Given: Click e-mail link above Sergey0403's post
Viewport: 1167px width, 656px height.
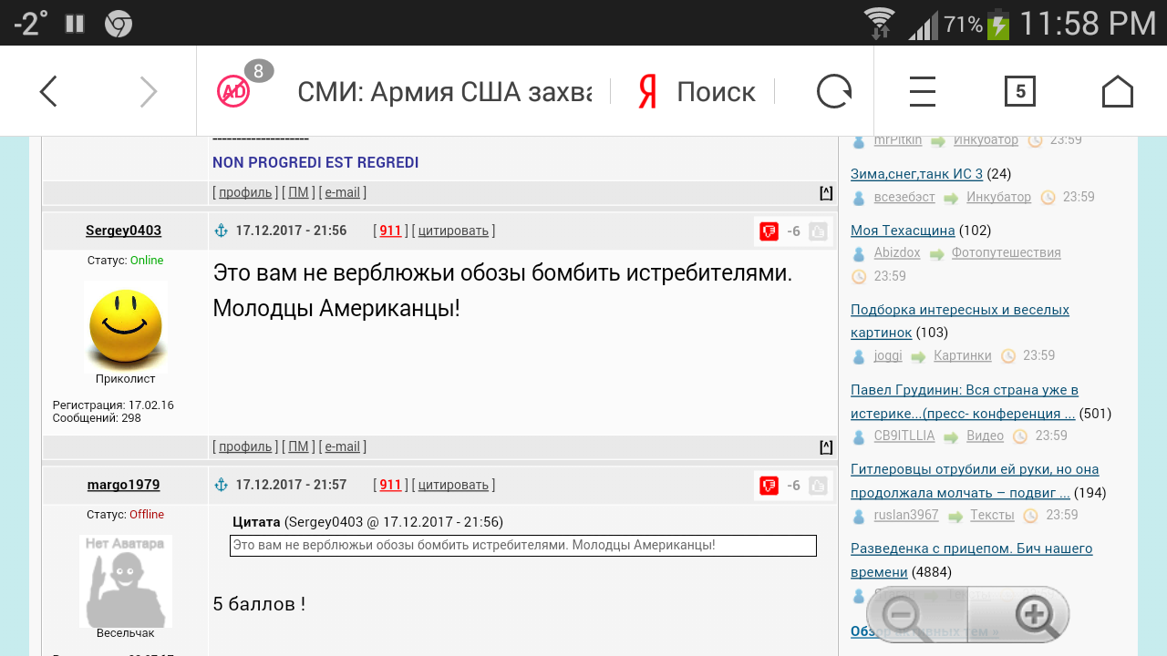Looking at the screenshot, I should [x=343, y=192].
